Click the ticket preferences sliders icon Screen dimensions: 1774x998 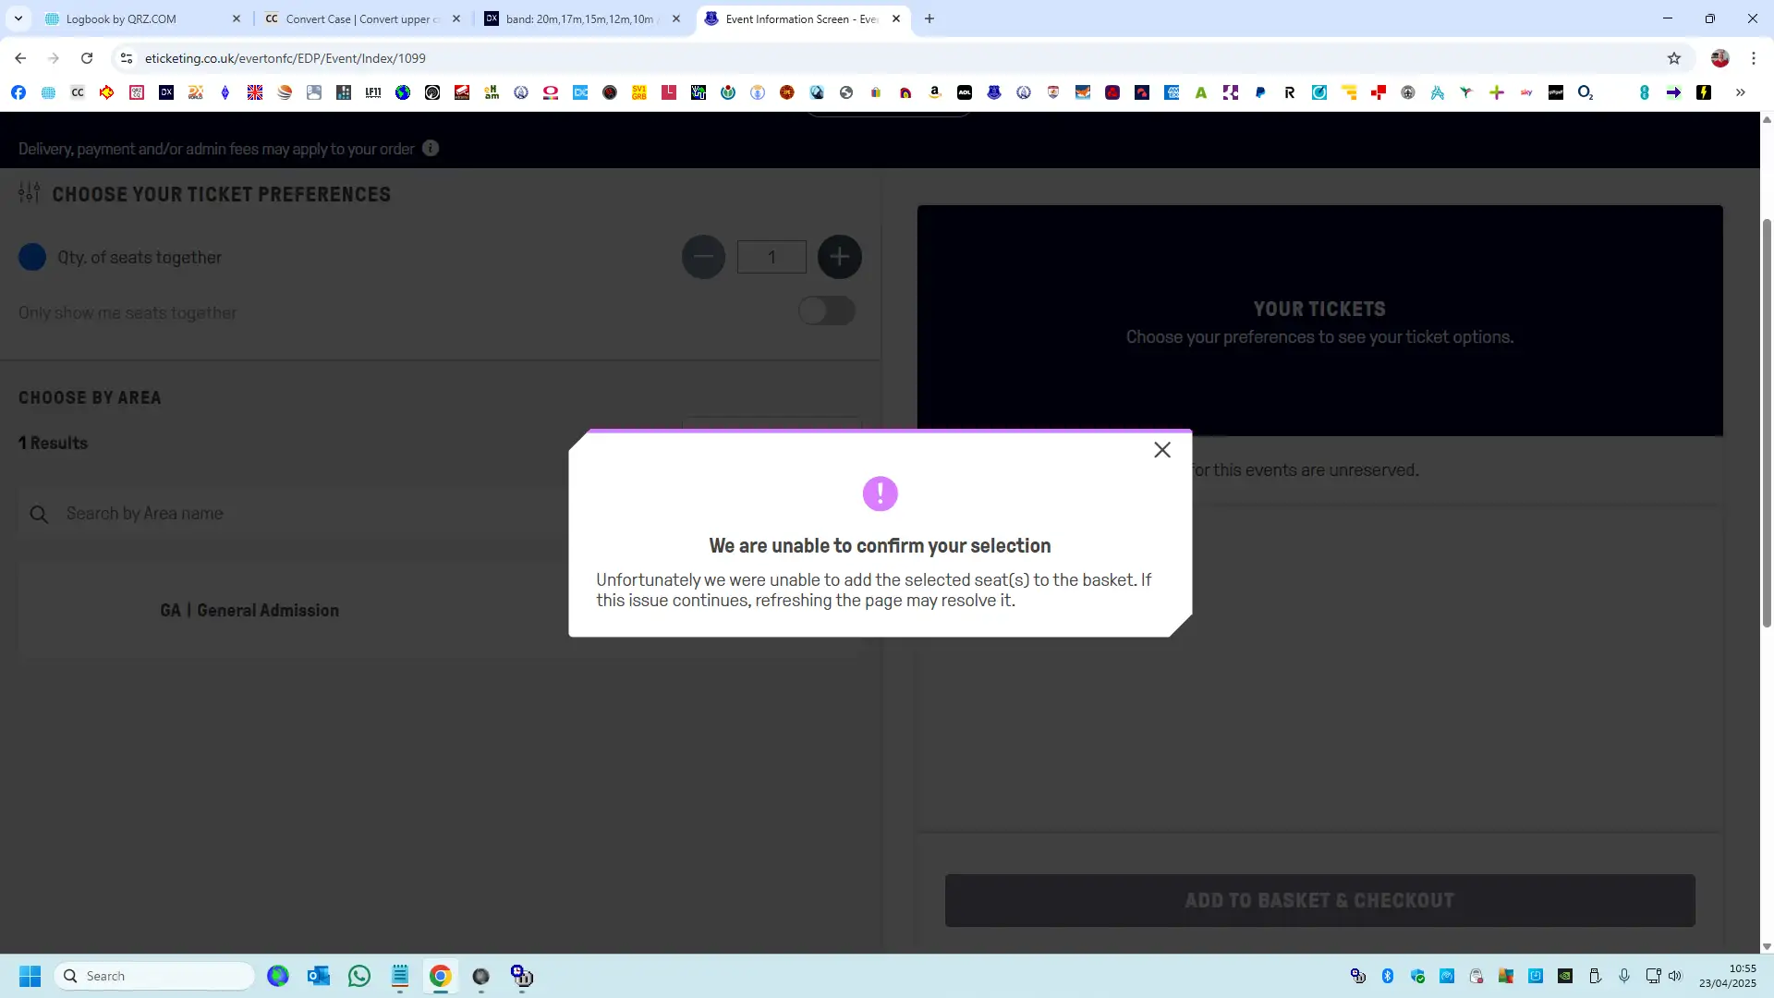pyautogui.click(x=30, y=193)
